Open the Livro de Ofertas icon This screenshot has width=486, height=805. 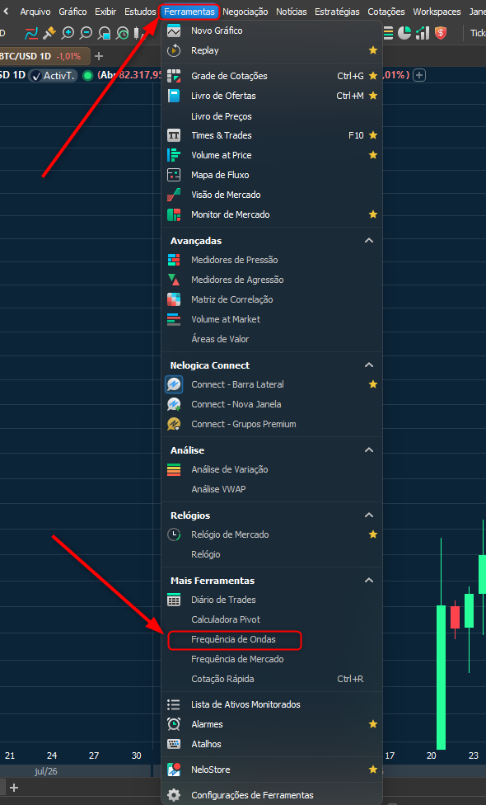pyautogui.click(x=174, y=96)
